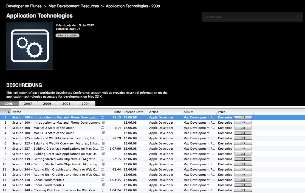Viewport: 305px width, 193px height.
Task: Open Mac Development Resources breadcrumb link
Action: (x=74, y=6)
